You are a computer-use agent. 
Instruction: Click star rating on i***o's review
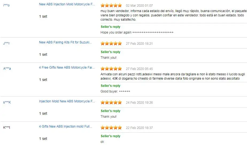[111, 6]
